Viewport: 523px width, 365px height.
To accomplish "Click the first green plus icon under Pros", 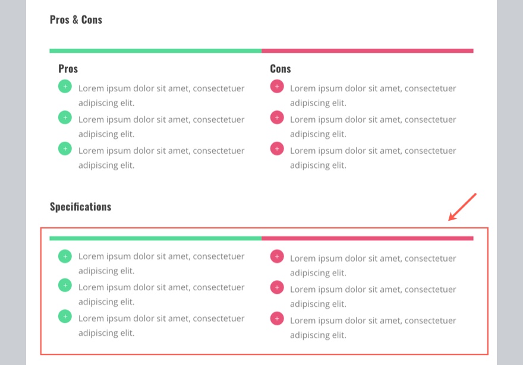I will point(65,87).
